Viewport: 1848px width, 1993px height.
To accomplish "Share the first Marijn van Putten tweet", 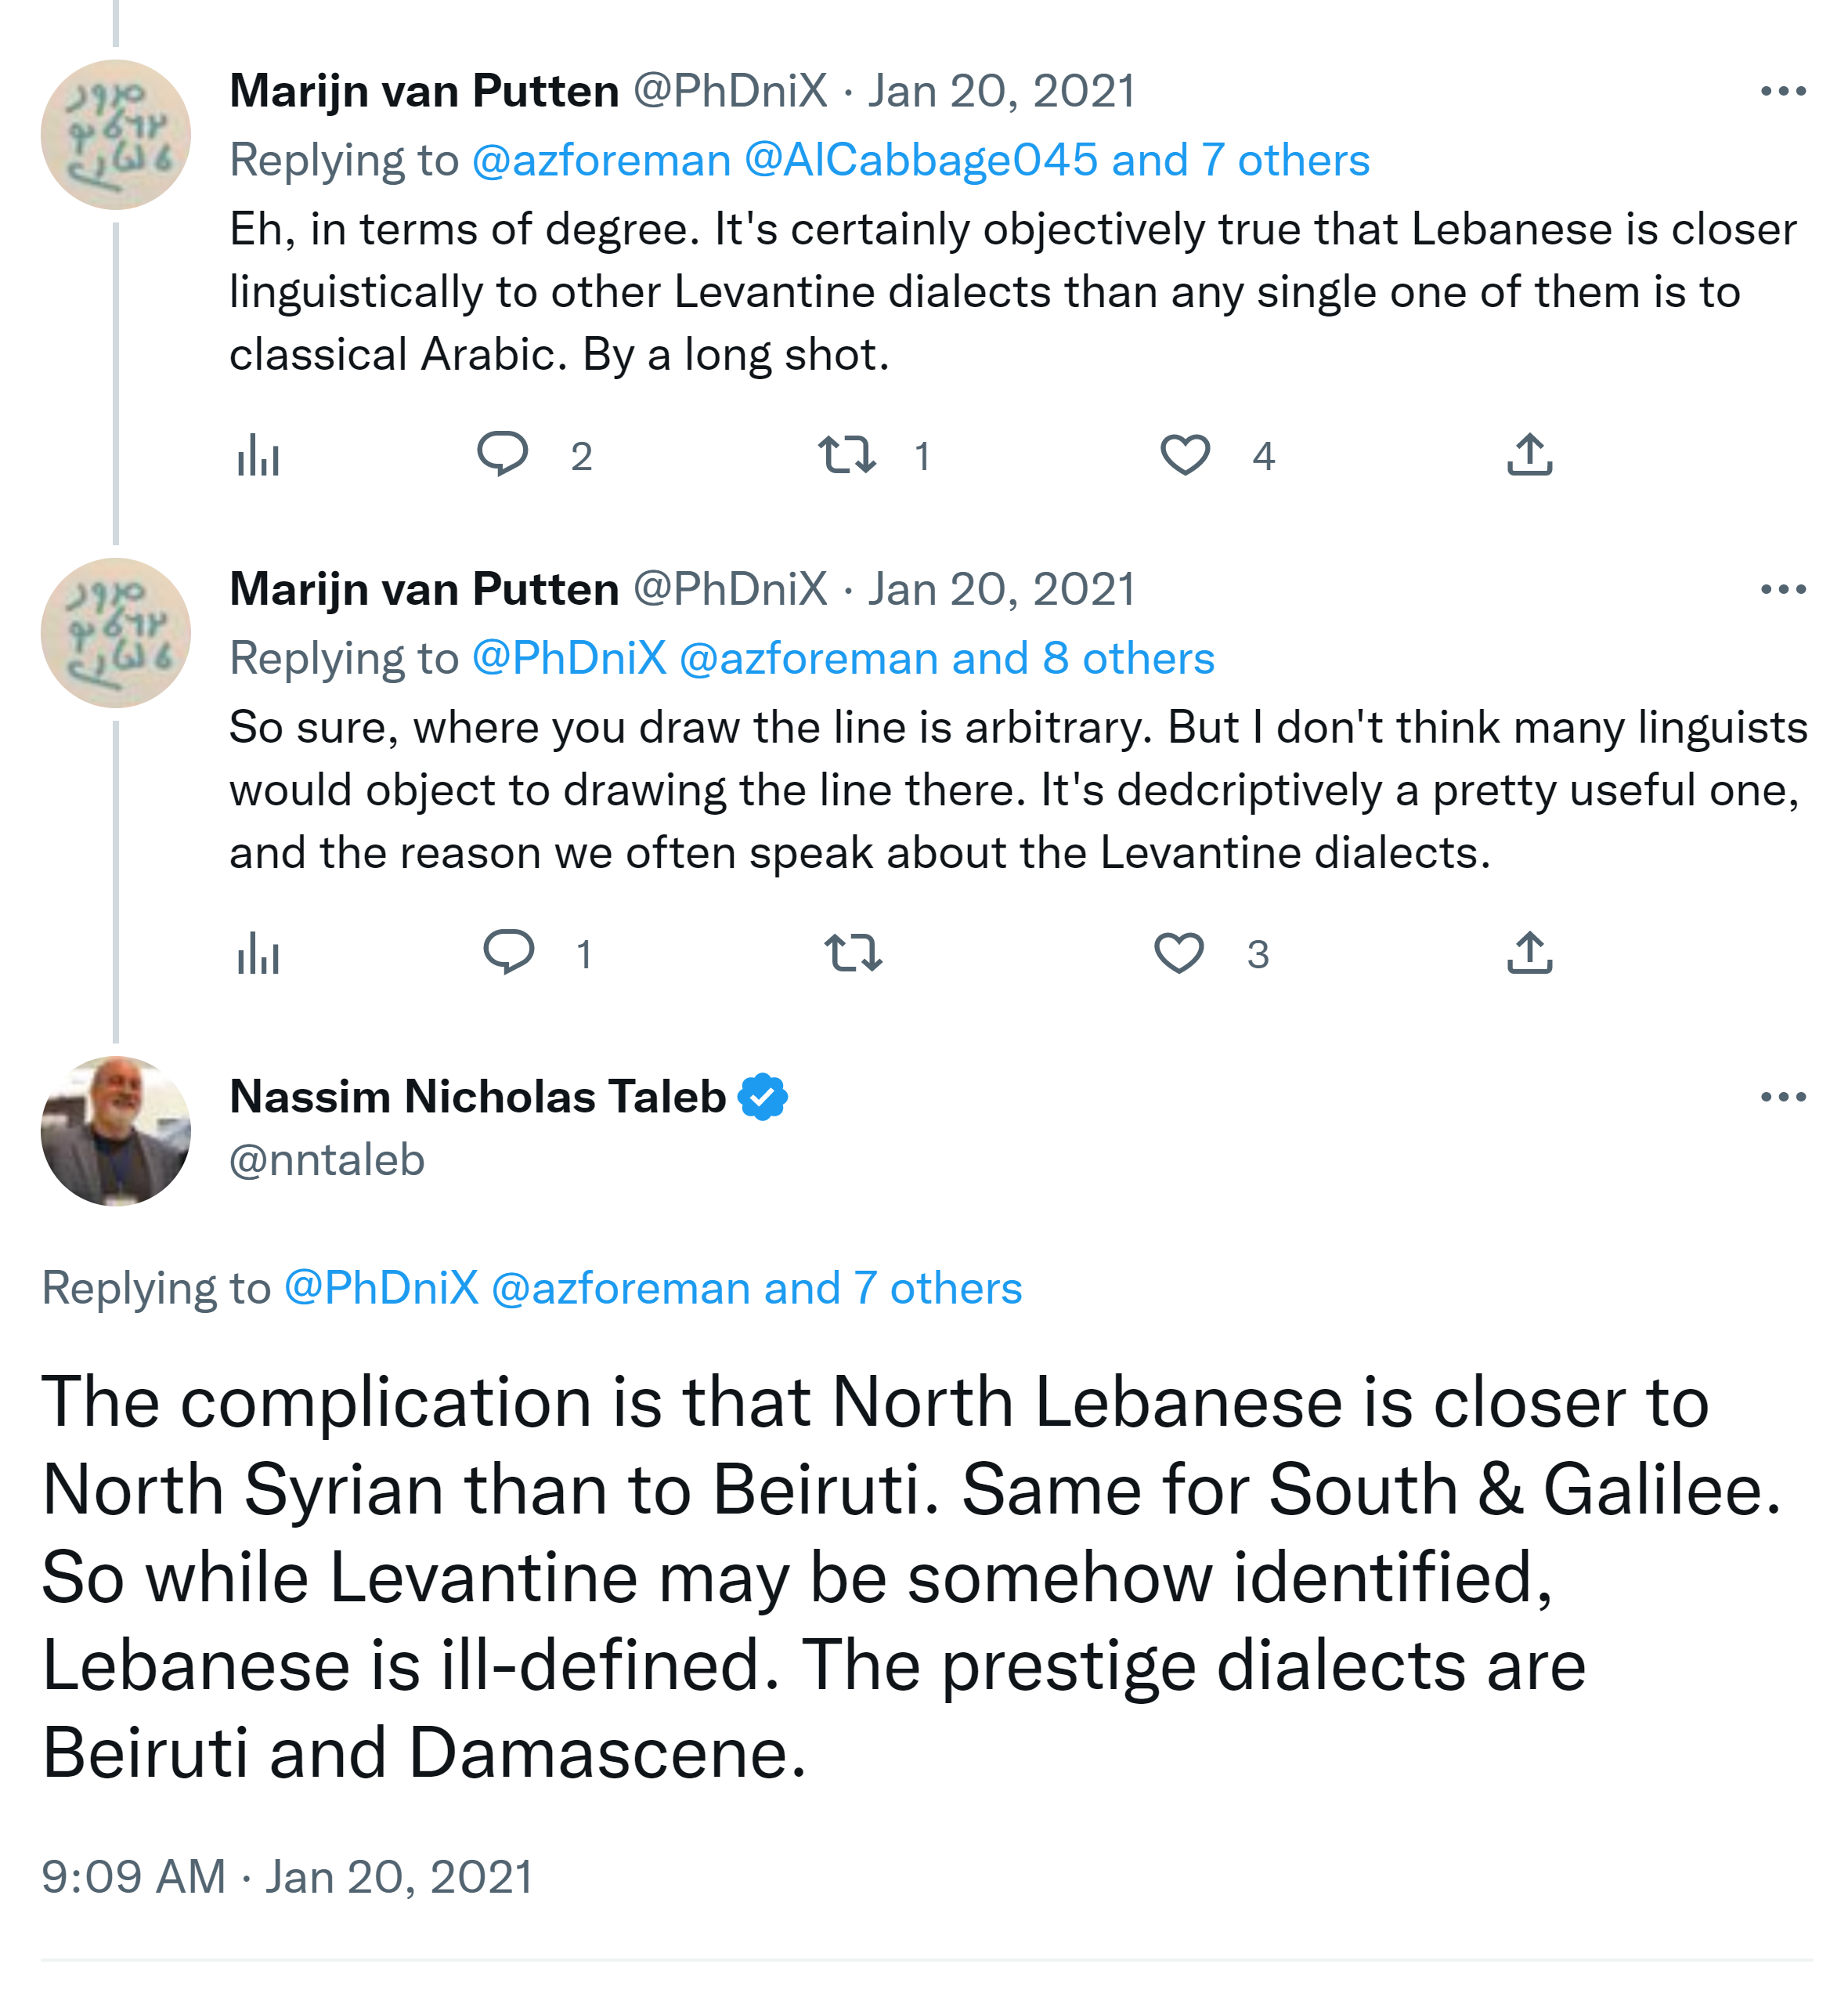I will click(x=1529, y=455).
